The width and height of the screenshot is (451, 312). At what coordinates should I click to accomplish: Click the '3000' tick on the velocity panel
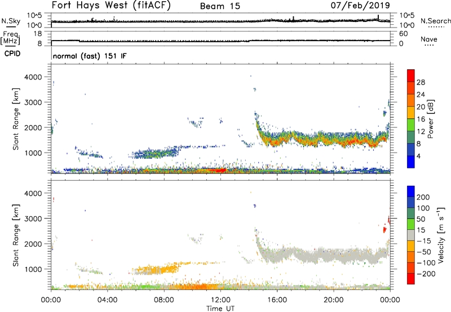tap(33, 219)
